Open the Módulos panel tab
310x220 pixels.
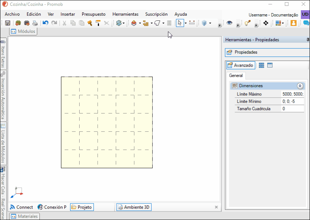(23, 31)
